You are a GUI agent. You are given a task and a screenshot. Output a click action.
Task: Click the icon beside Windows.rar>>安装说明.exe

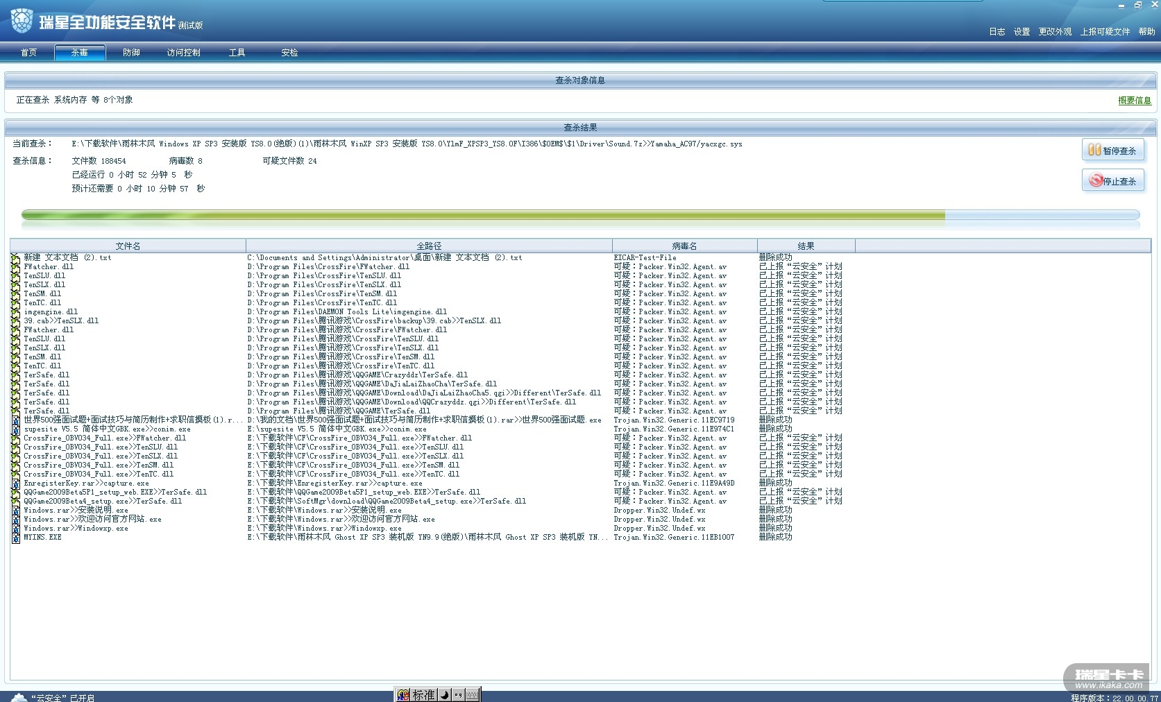click(x=15, y=510)
